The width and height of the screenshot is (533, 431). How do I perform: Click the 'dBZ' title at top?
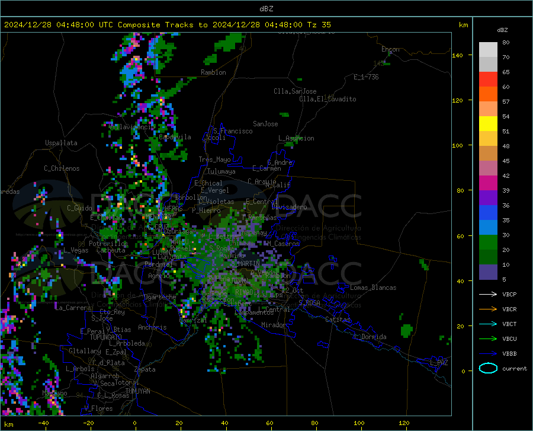coord(266,9)
